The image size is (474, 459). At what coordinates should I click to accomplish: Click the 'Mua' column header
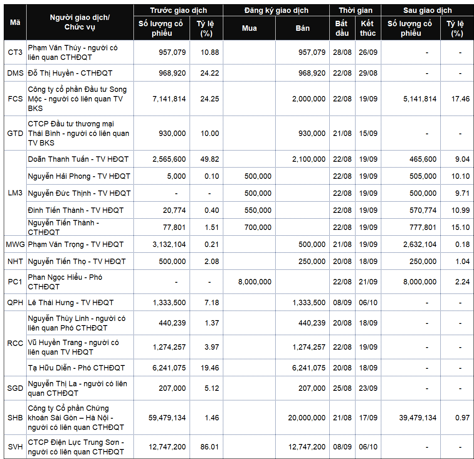pos(249,28)
